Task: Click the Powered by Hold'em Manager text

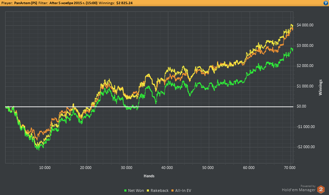Action: pyautogui.click(x=298, y=188)
